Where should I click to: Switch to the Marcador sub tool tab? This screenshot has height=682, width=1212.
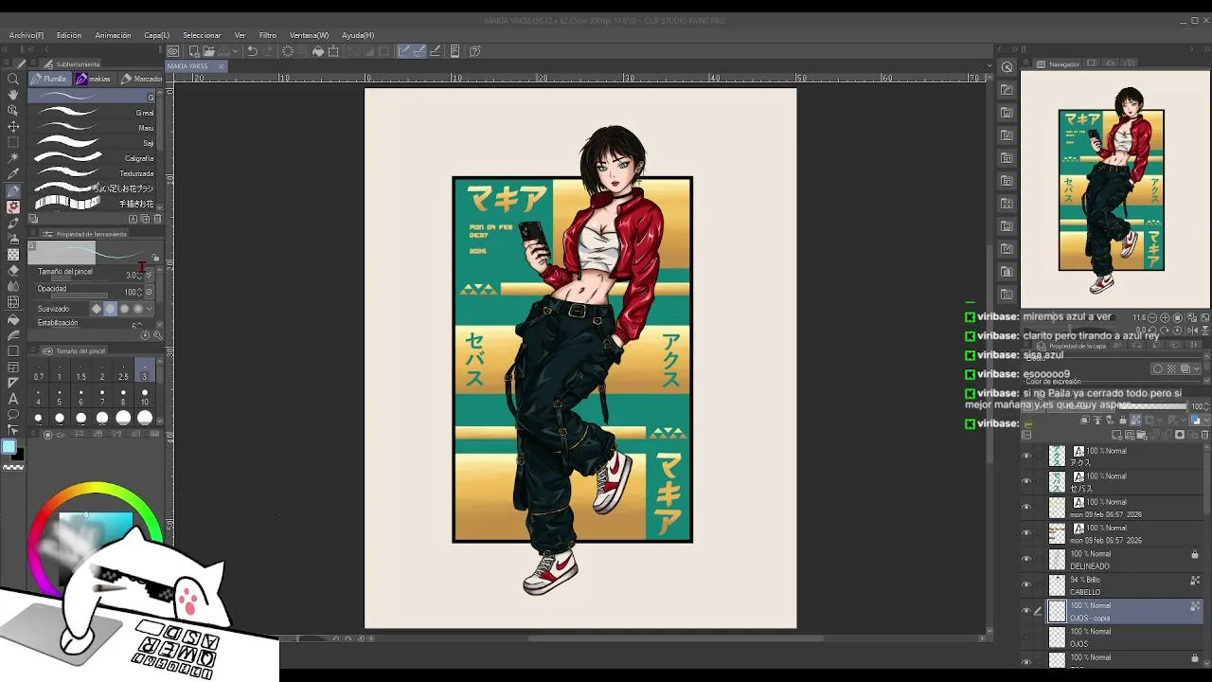coord(142,79)
